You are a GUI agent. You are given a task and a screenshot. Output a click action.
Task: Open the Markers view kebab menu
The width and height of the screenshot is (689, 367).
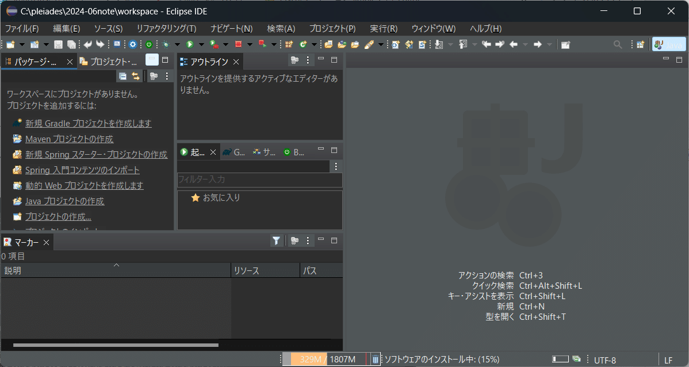pos(308,240)
